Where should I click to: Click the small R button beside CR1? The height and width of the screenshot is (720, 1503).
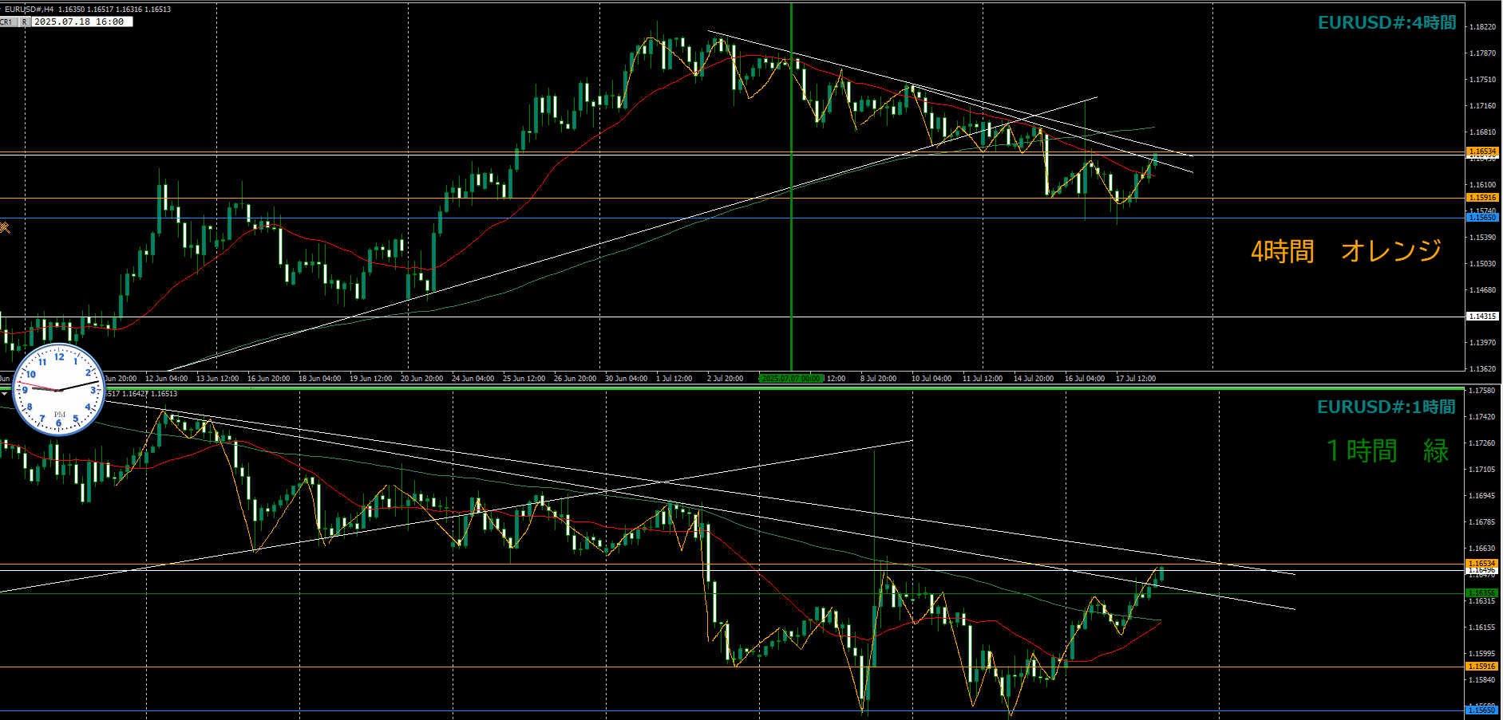pos(25,22)
